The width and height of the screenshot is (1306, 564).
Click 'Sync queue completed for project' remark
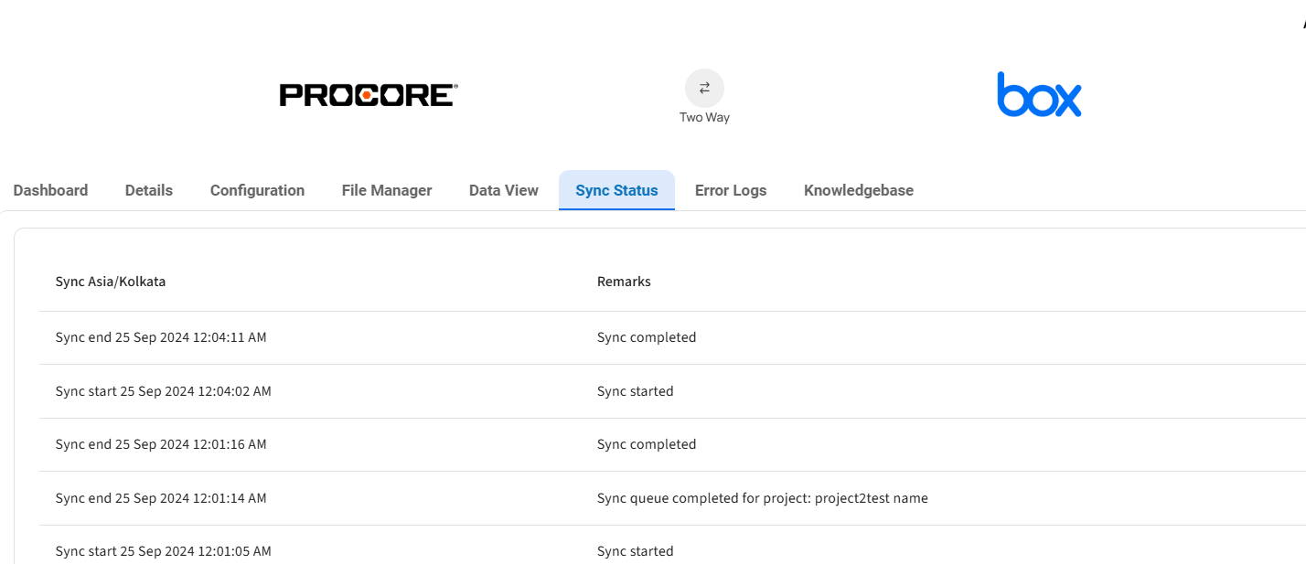pos(762,498)
